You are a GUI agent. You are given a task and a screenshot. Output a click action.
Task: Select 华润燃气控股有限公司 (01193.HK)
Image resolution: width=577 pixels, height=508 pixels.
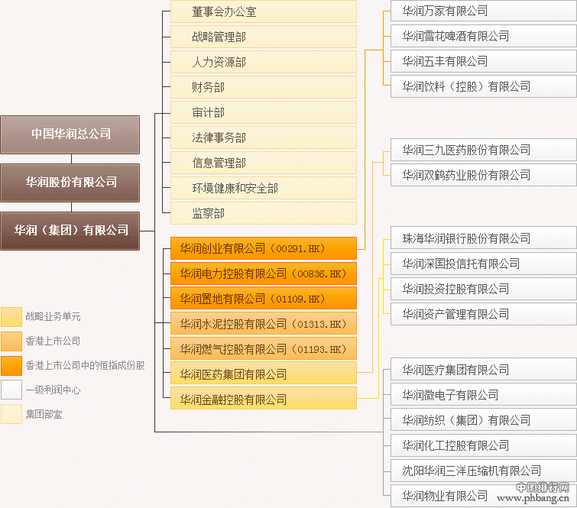click(x=264, y=348)
